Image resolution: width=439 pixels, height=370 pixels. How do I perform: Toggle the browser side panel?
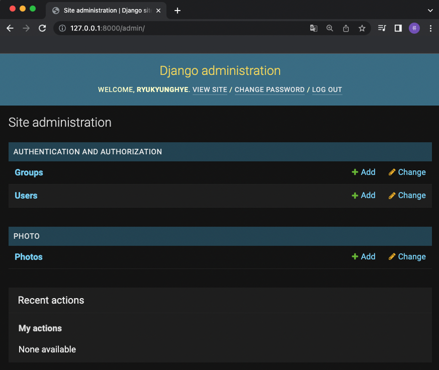coord(398,28)
